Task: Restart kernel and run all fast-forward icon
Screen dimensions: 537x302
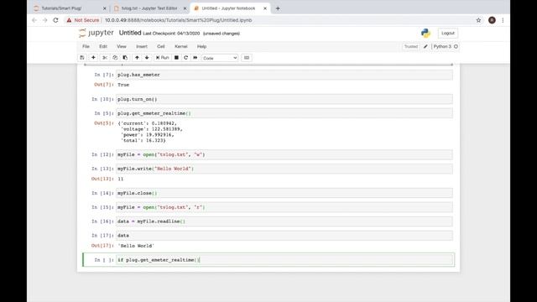Action: click(196, 58)
